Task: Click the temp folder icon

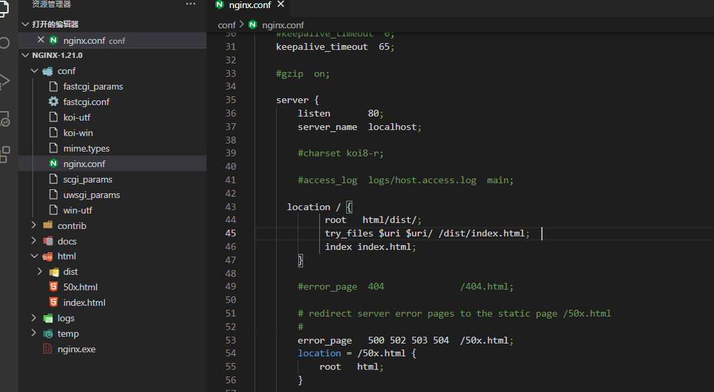Action: (x=47, y=334)
